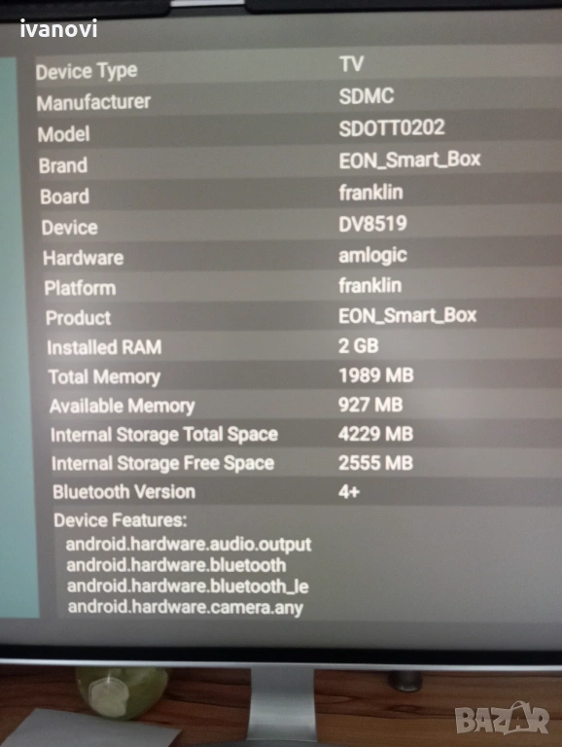Select the Board franklin row
This screenshot has width=562, height=747.
(301, 195)
